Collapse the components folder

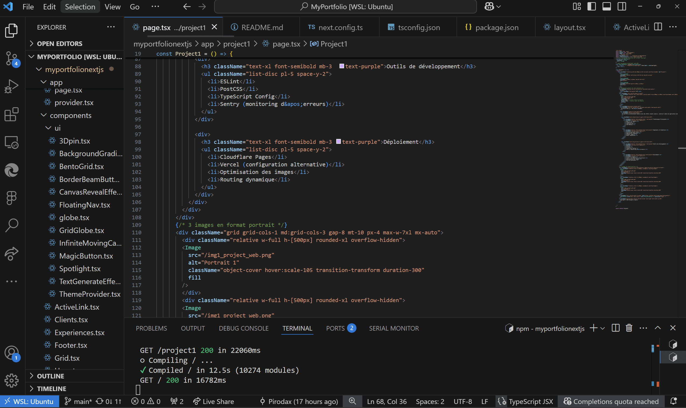(70, 116)
